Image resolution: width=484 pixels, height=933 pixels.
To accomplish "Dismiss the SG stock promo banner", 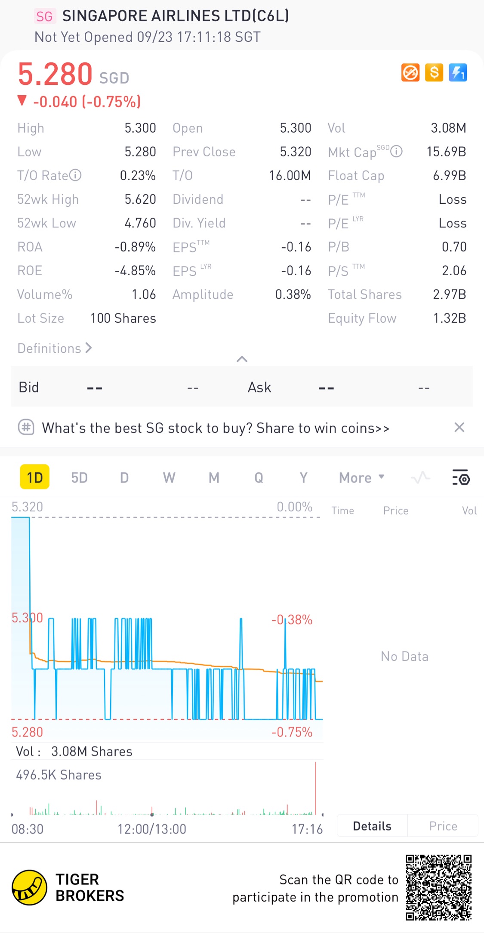I will (459, 427).
